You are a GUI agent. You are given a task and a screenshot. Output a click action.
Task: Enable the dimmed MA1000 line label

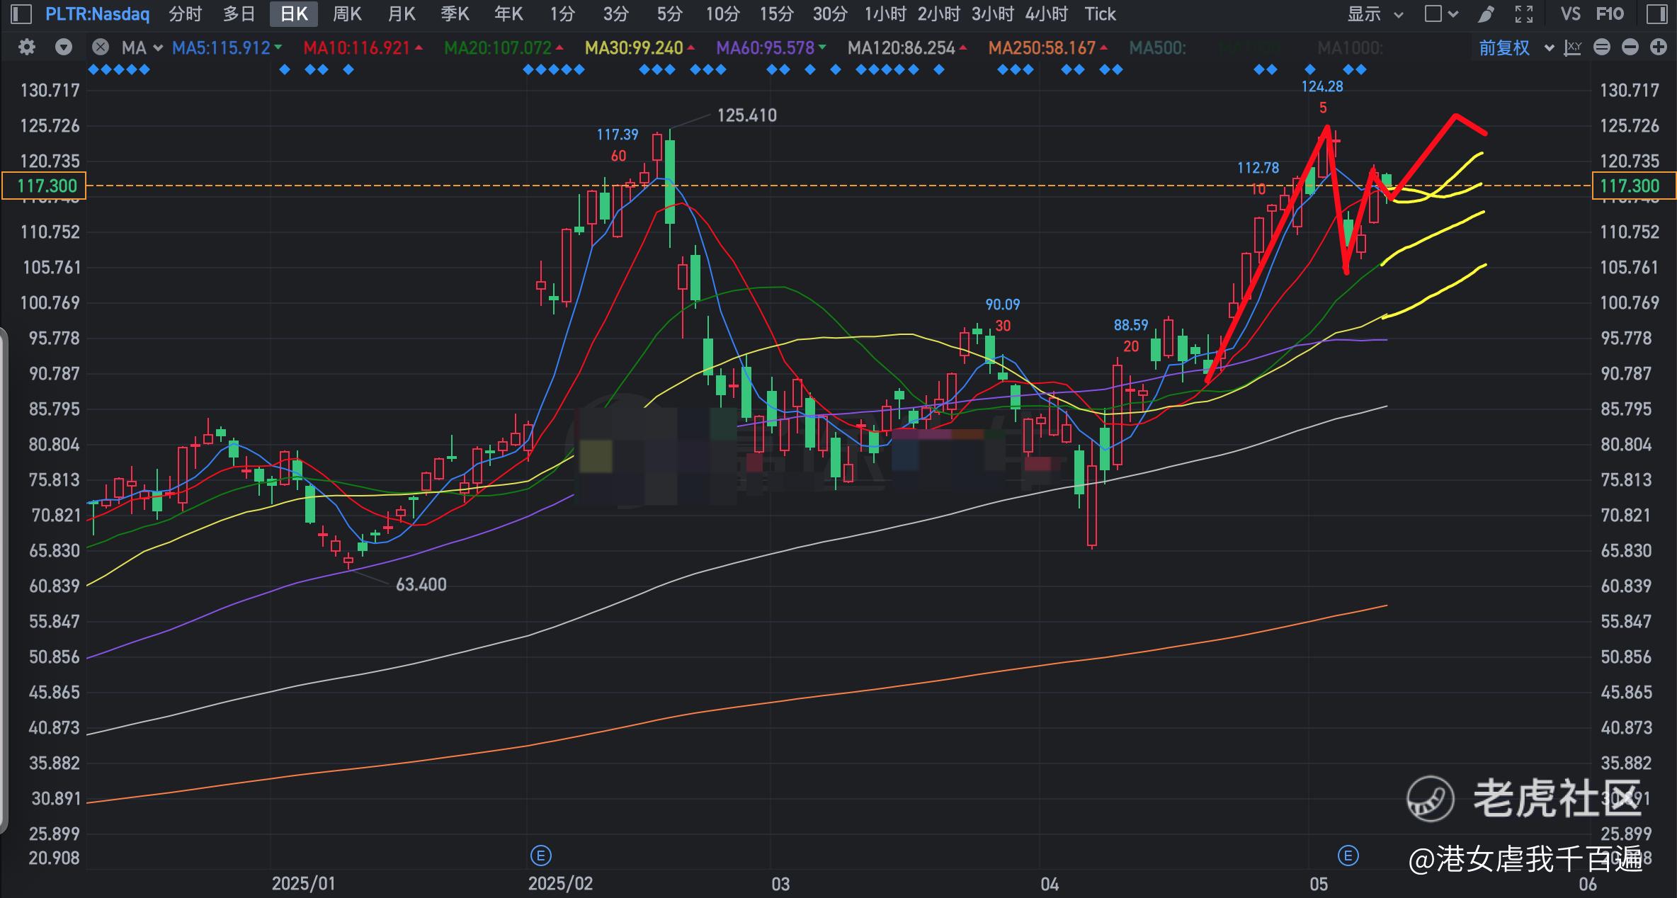pyautogui.click(x=1350, y=47)
